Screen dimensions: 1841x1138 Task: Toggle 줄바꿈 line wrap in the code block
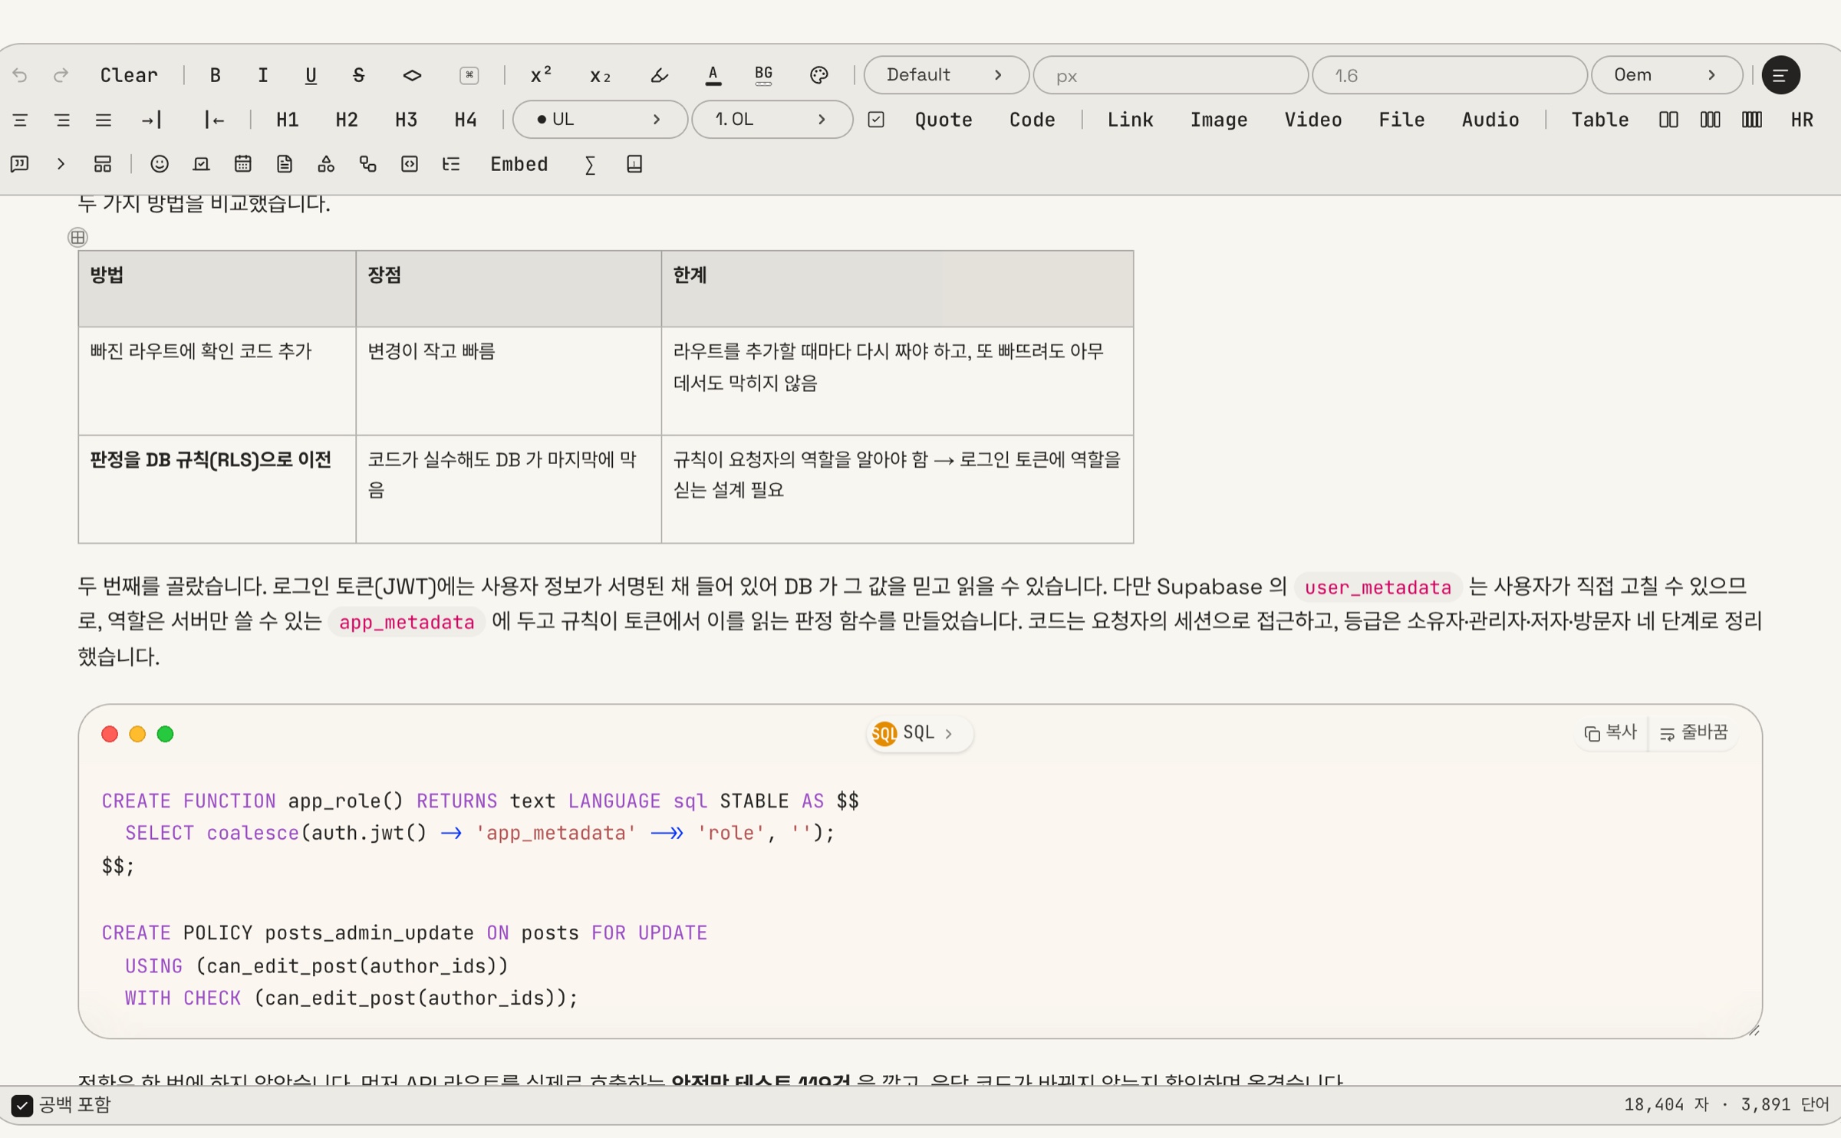pos(1694,733)
